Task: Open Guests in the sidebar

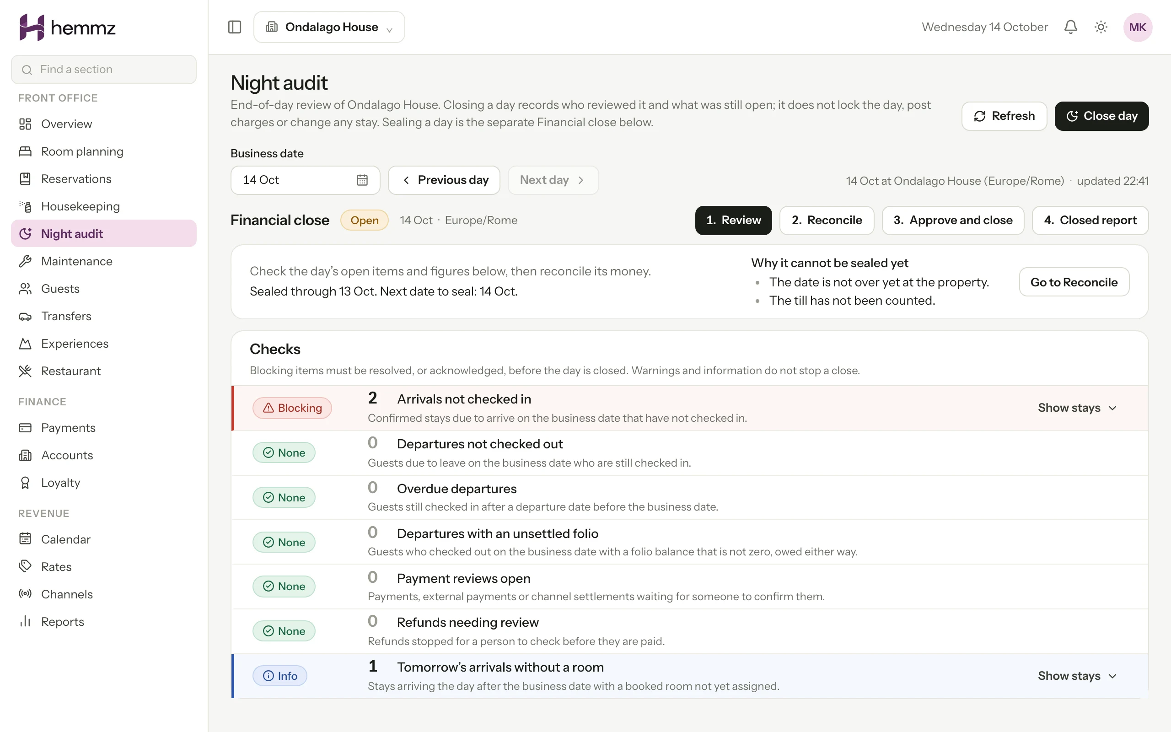Action: click(103, 289)
